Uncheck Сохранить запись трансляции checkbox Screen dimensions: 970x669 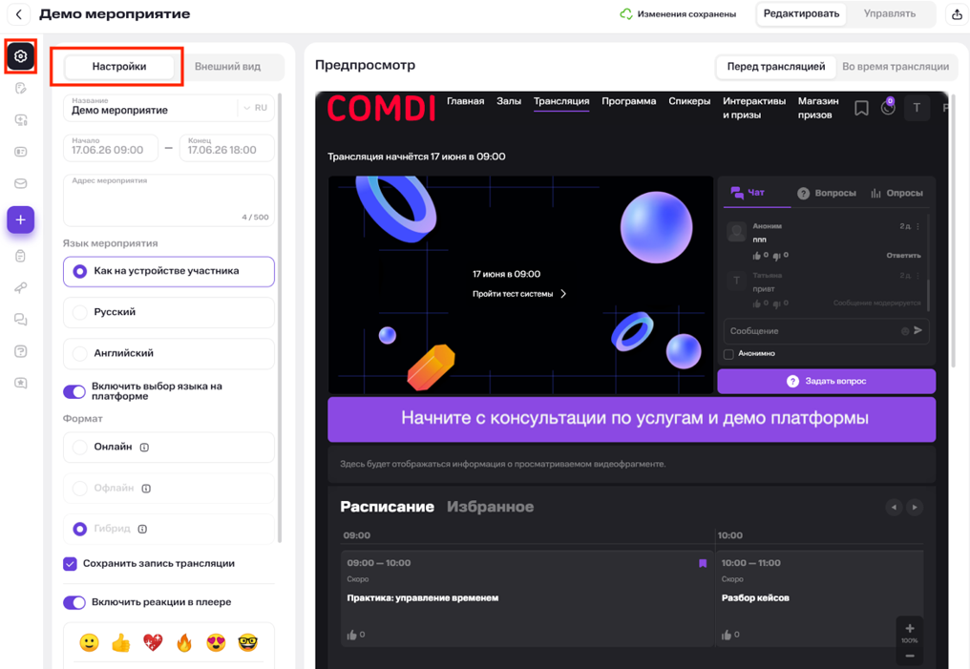click(70, 563)
